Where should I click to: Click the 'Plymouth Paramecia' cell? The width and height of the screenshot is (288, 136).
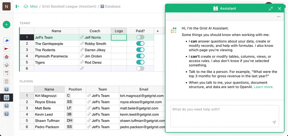pos(57,56)
